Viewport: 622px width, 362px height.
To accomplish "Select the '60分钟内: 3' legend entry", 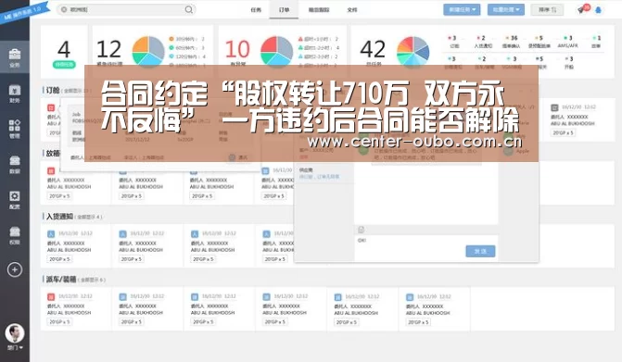I will point(186,47).
